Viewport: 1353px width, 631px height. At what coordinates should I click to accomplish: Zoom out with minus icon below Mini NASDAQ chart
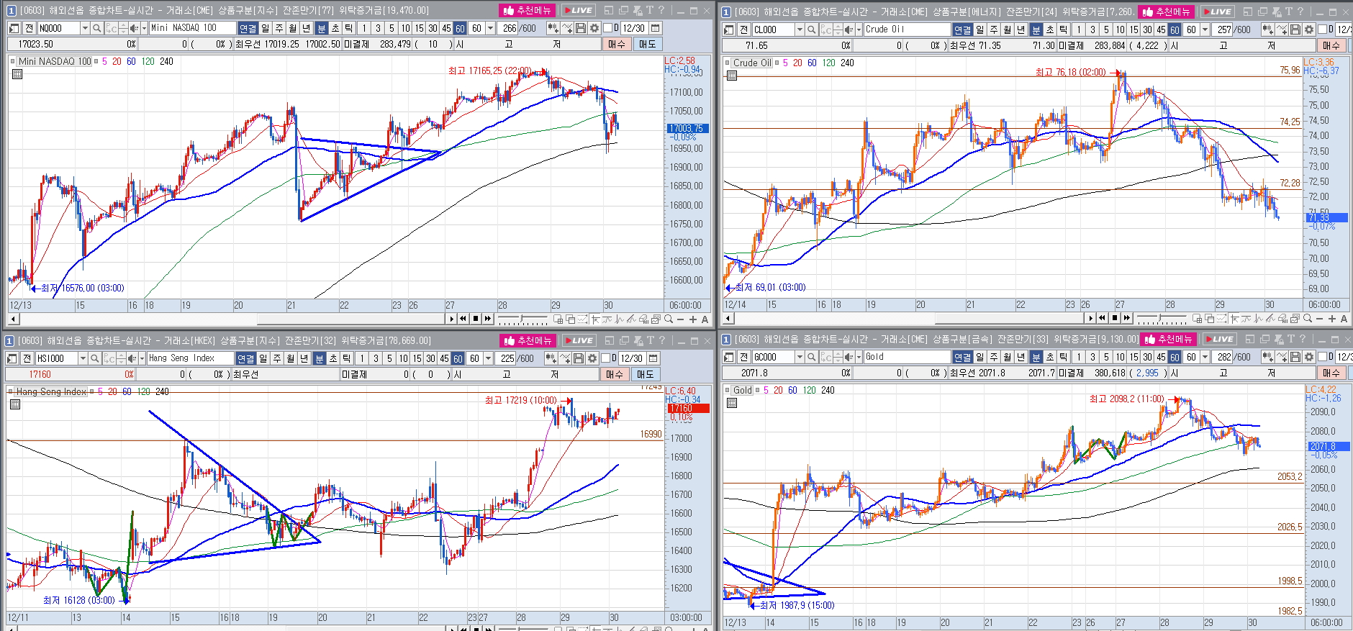pos(681,319)
